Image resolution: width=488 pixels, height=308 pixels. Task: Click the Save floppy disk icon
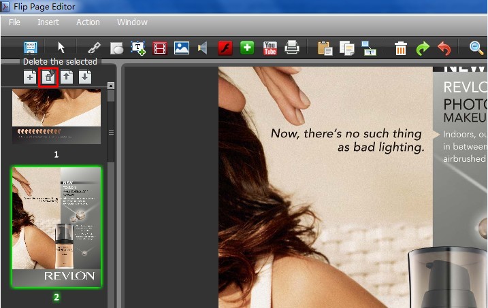(31, 48)
